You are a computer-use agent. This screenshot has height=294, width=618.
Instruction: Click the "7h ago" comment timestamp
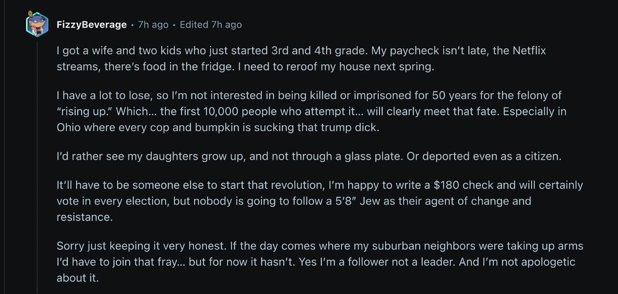[153, 25]
